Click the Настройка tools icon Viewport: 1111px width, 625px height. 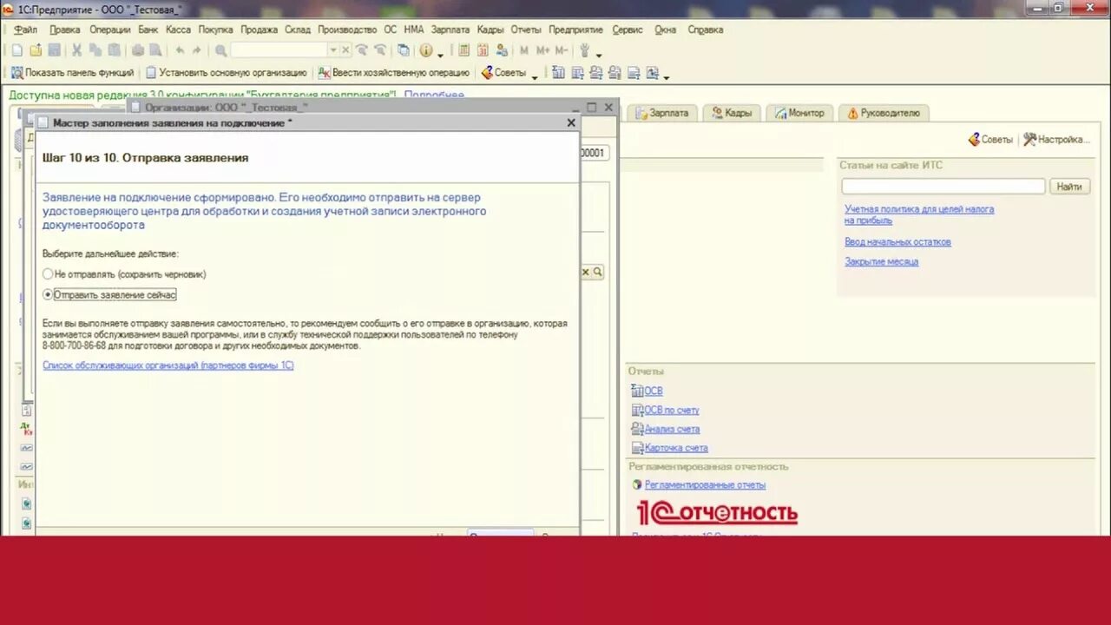1029,139
